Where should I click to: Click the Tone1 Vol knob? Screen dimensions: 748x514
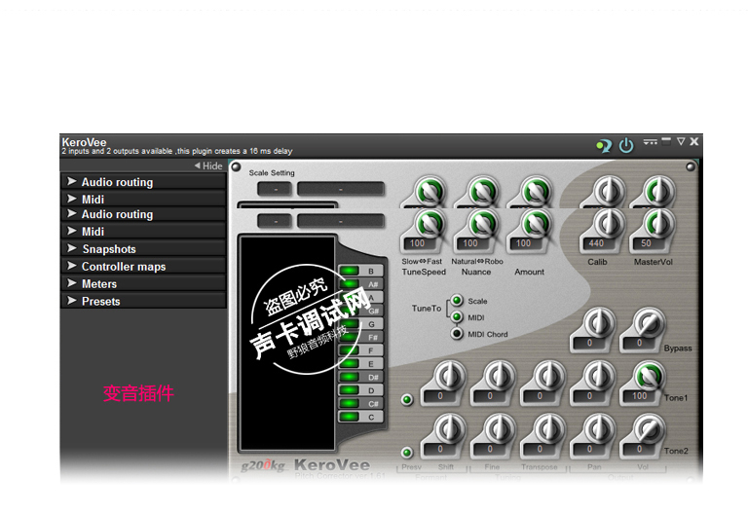click(649, 376)
